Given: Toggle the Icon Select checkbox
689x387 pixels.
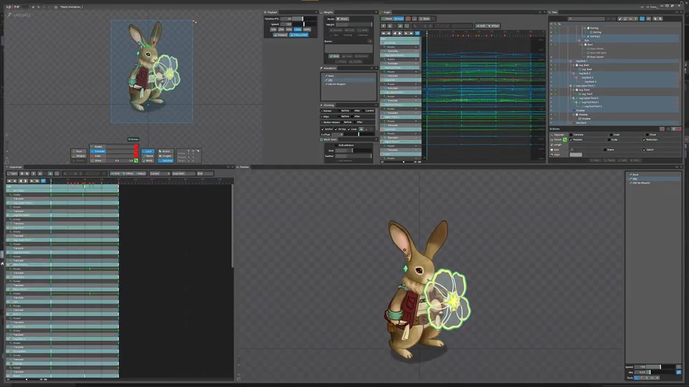Looking at the screenshot, I should [644, 150].
